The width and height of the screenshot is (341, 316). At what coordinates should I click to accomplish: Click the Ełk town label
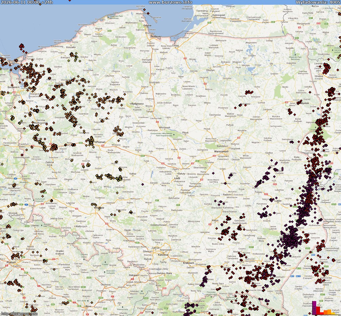(x=271, y=64)
